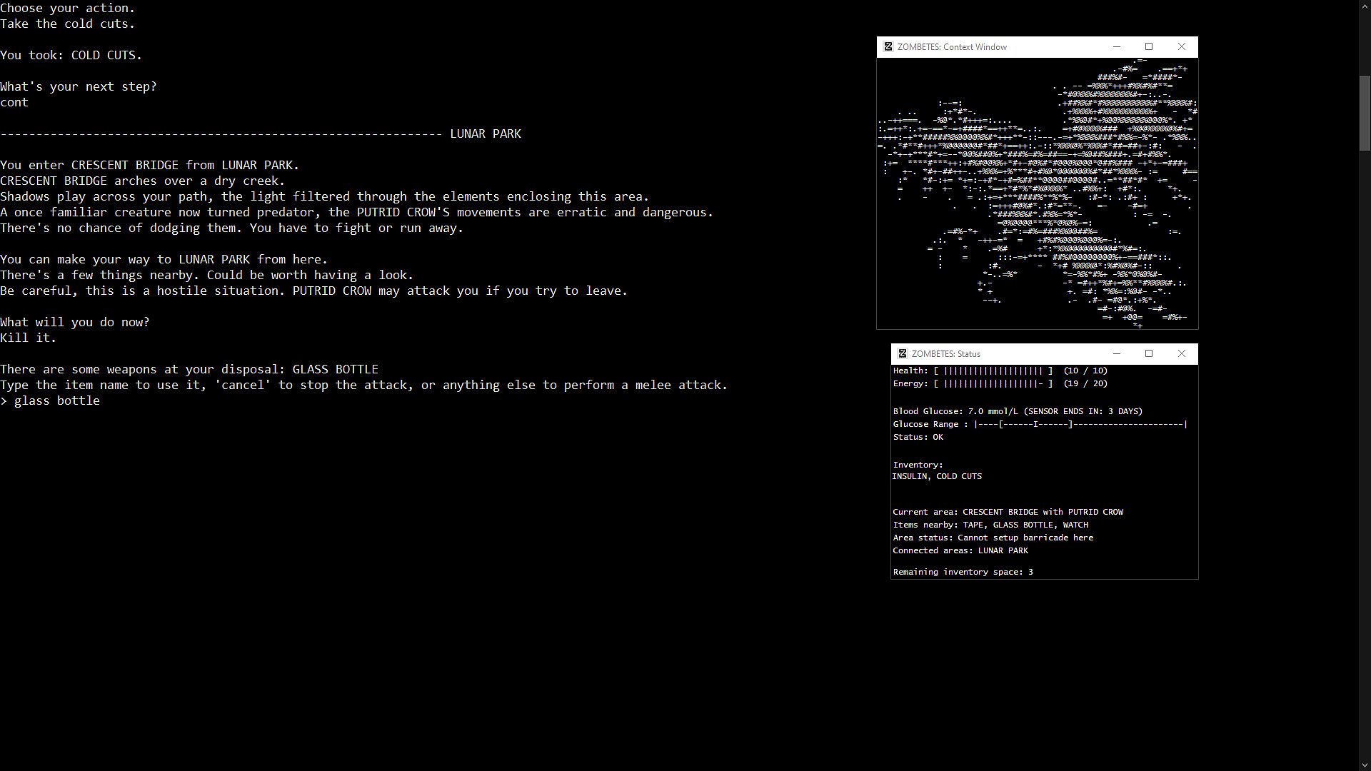Minimize the Status window
1371x771 pixels.
click(x=1117, y=354)
